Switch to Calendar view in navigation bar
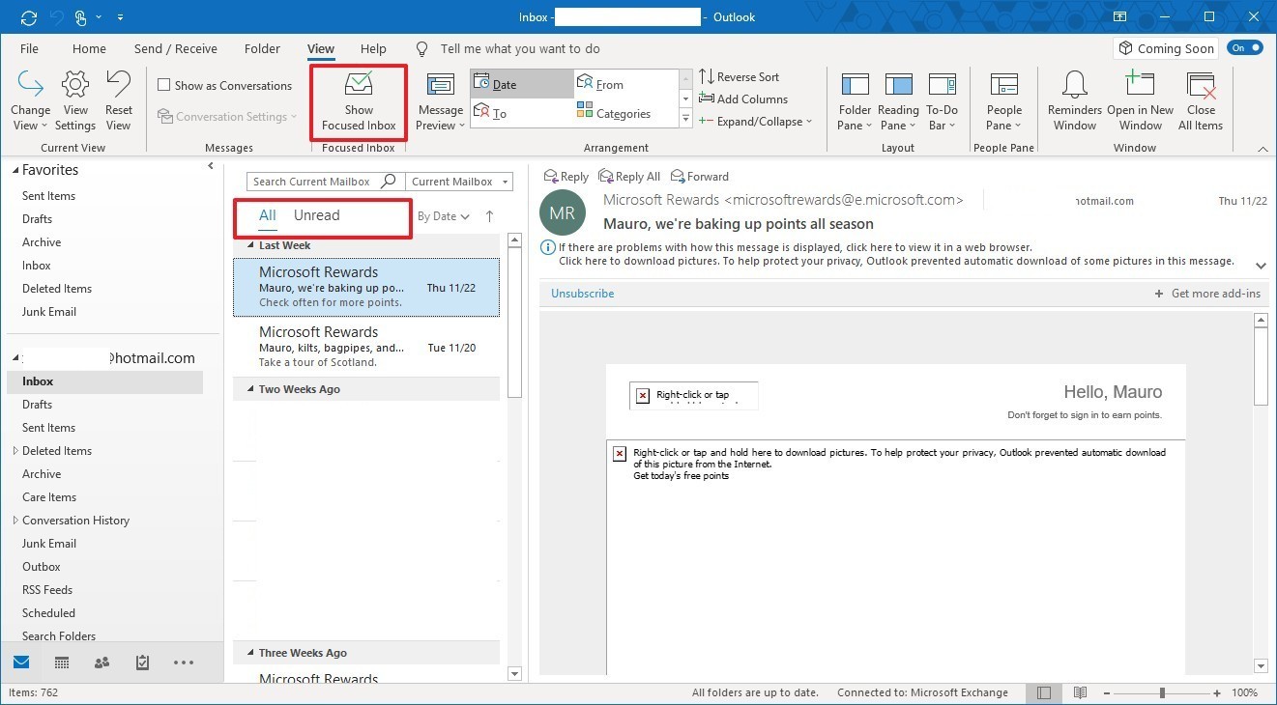 coord(62,663)
